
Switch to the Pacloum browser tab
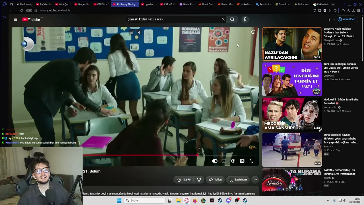coord(24,4)
